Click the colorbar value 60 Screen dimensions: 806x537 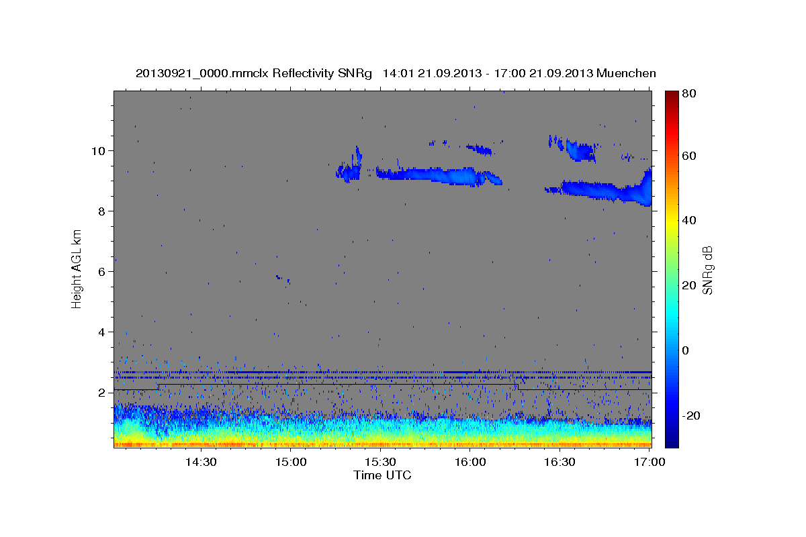coord(690,156)
